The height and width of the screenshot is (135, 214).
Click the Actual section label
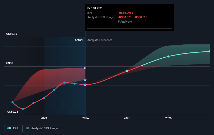pos(79,40)
